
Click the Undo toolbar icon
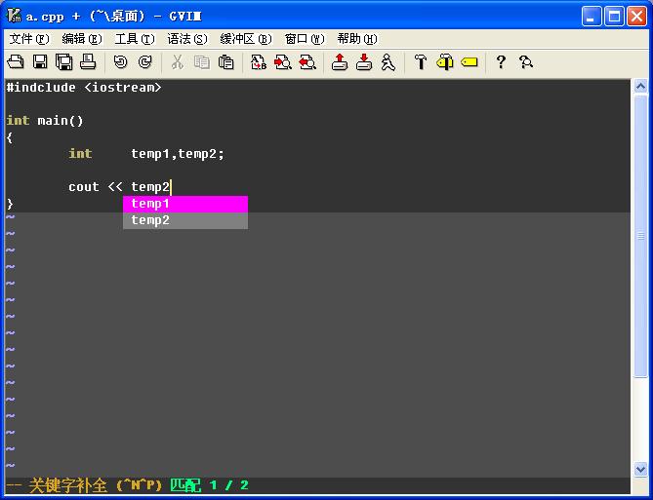click(121, 62)
